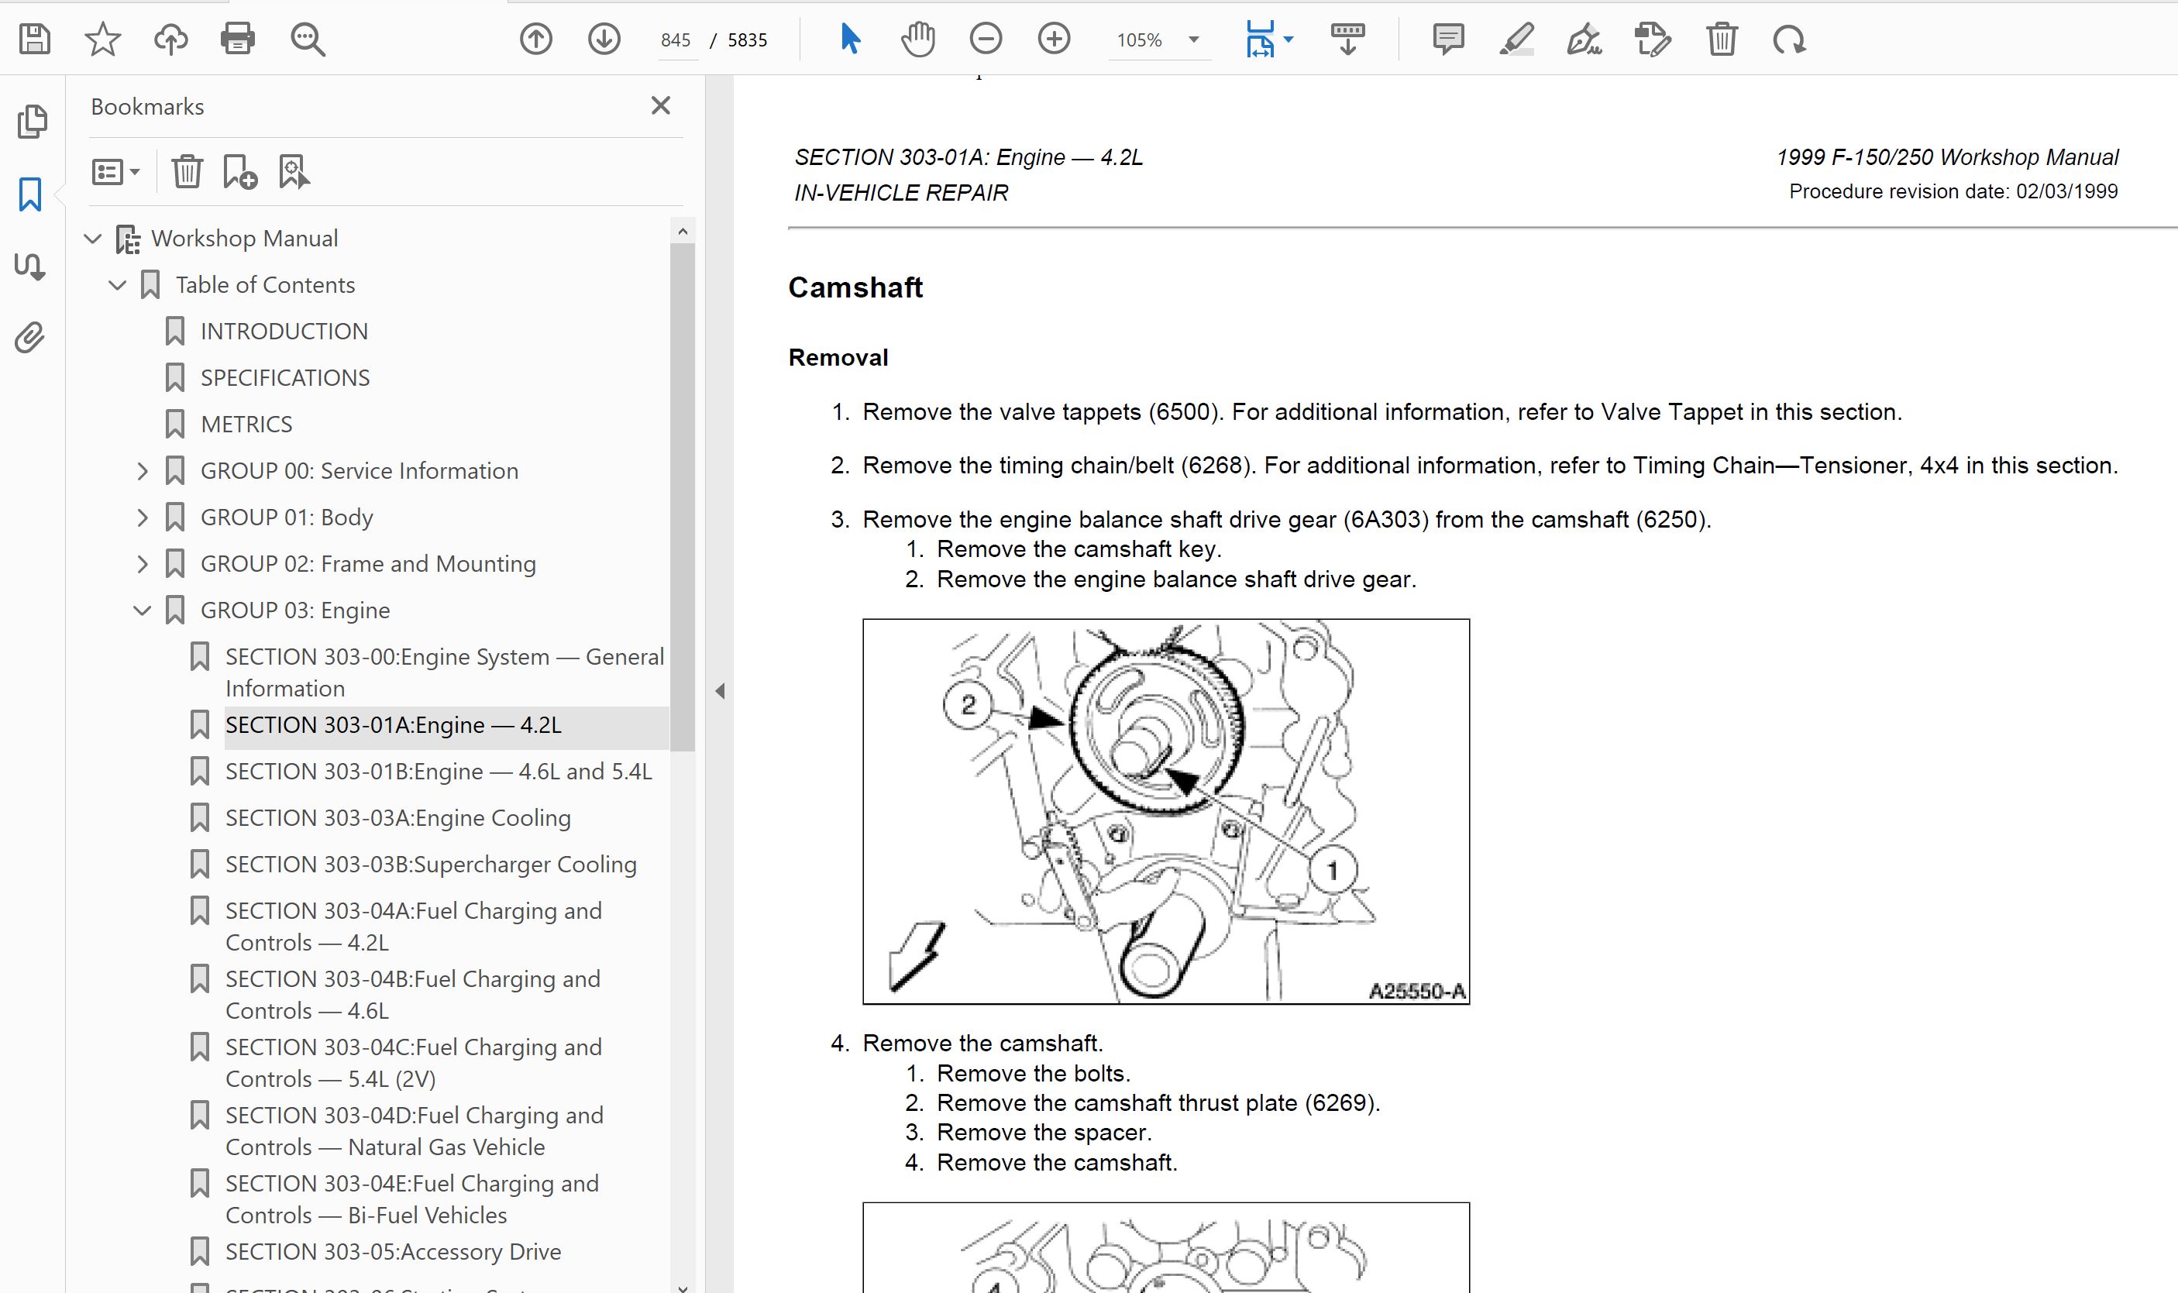Collapse GROUP 03: Engine tree node
The image size is (2178, 1293).
coord(142,610)
